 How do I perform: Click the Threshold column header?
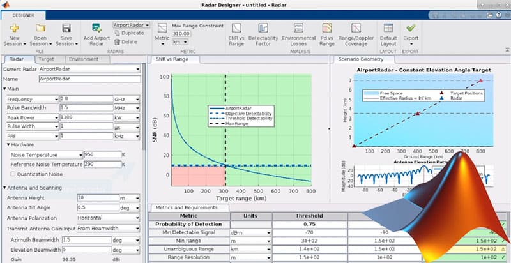310,216
